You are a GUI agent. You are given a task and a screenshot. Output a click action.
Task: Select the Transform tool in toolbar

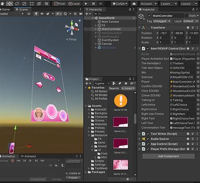(39, 3)
